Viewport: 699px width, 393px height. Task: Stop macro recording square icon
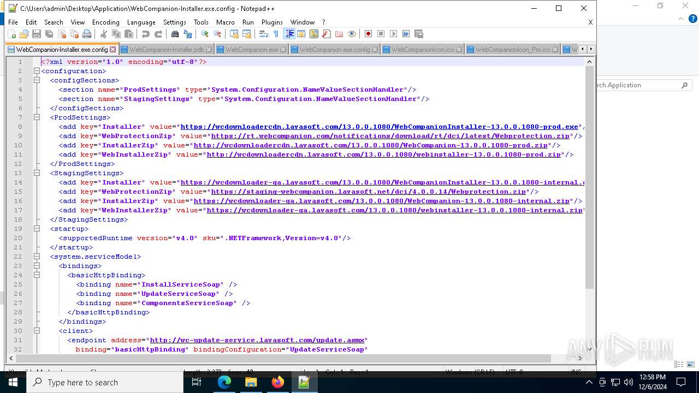click(x=381, y=34)
